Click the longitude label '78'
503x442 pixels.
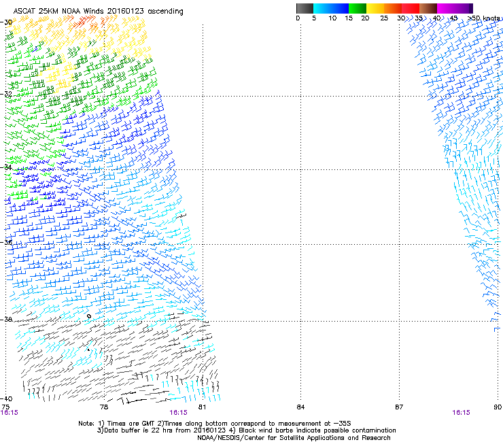[x=104, y=407]
